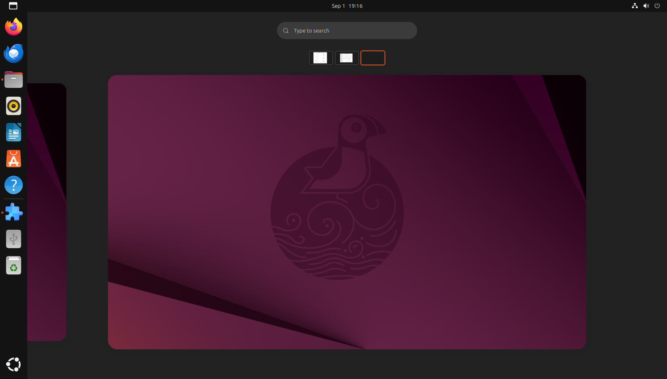Open the Help application

pos(14,185)
